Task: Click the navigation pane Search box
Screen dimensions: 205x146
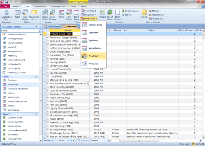Action: click(20, 31)
